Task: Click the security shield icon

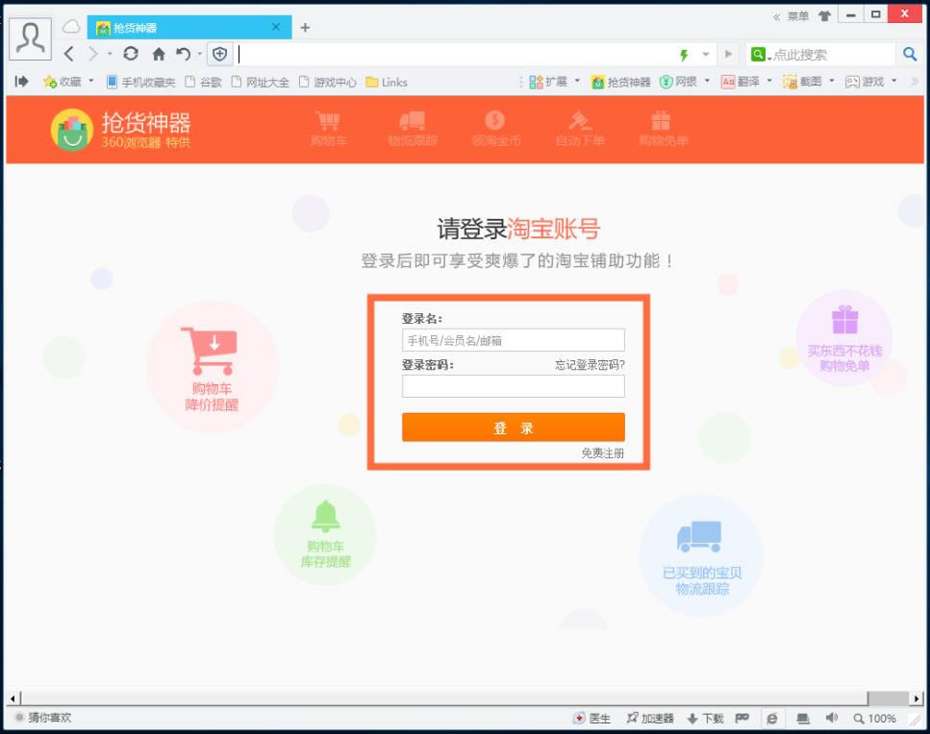Action: 220,55
